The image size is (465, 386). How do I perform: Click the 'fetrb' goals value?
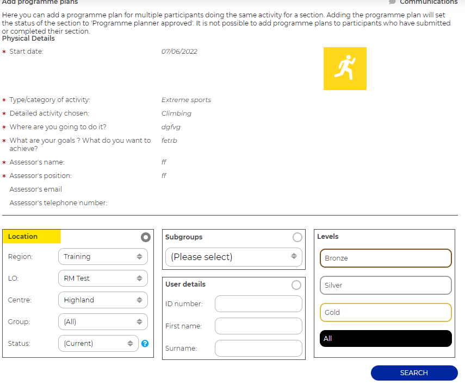tap(169, 140)
